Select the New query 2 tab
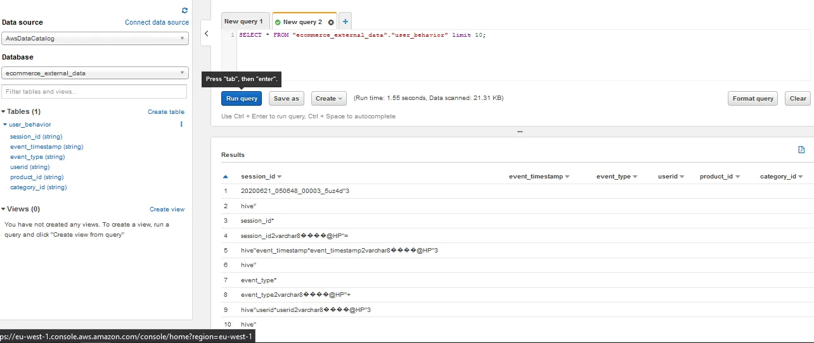 click(302, 22)
